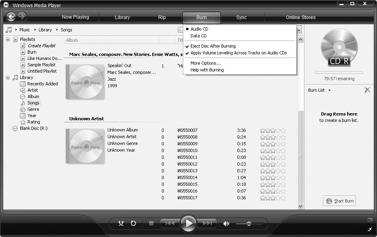Click the seek bar
The width and height of the screenshot is (377, 237).
click(188, 212)
